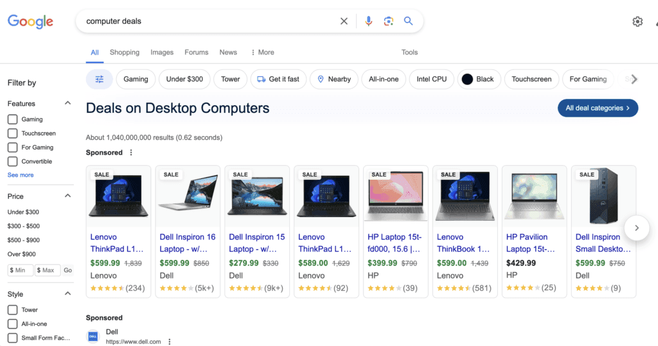Viewport: 658px width, 346px height.
Task: Open Google Lens image search icon
Action: coord(389,21)
